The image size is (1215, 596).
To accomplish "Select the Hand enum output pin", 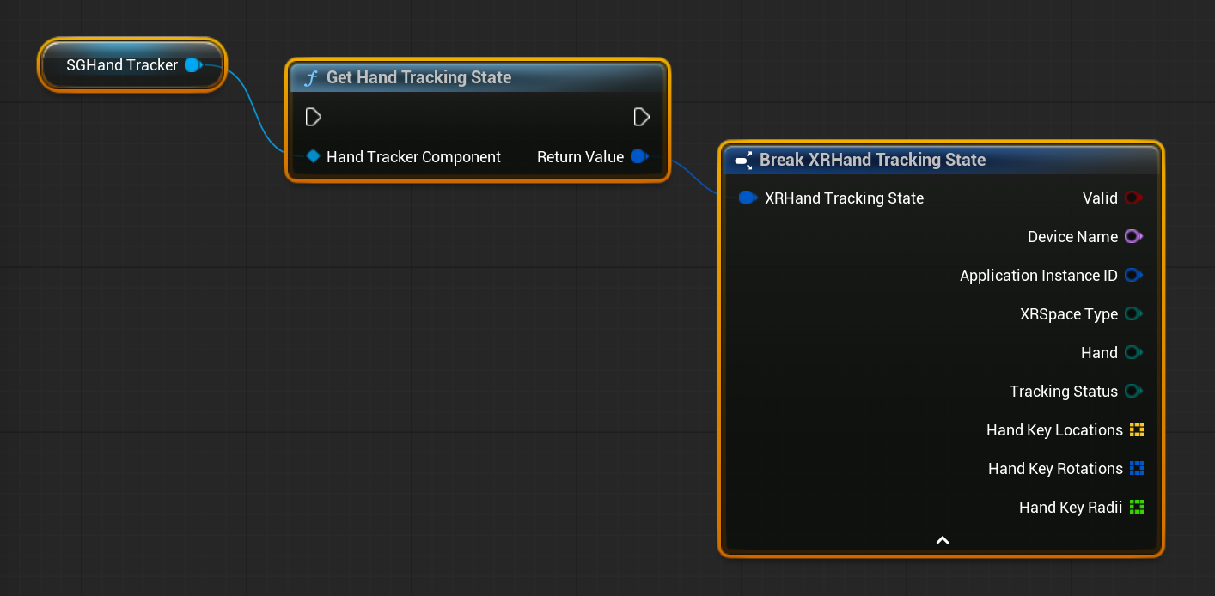I will (x=1134, y=352).
